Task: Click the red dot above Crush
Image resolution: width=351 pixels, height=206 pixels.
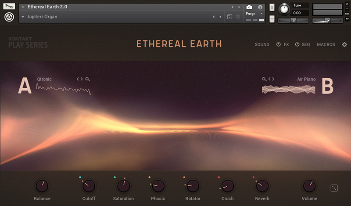Action: coord(218,177)
